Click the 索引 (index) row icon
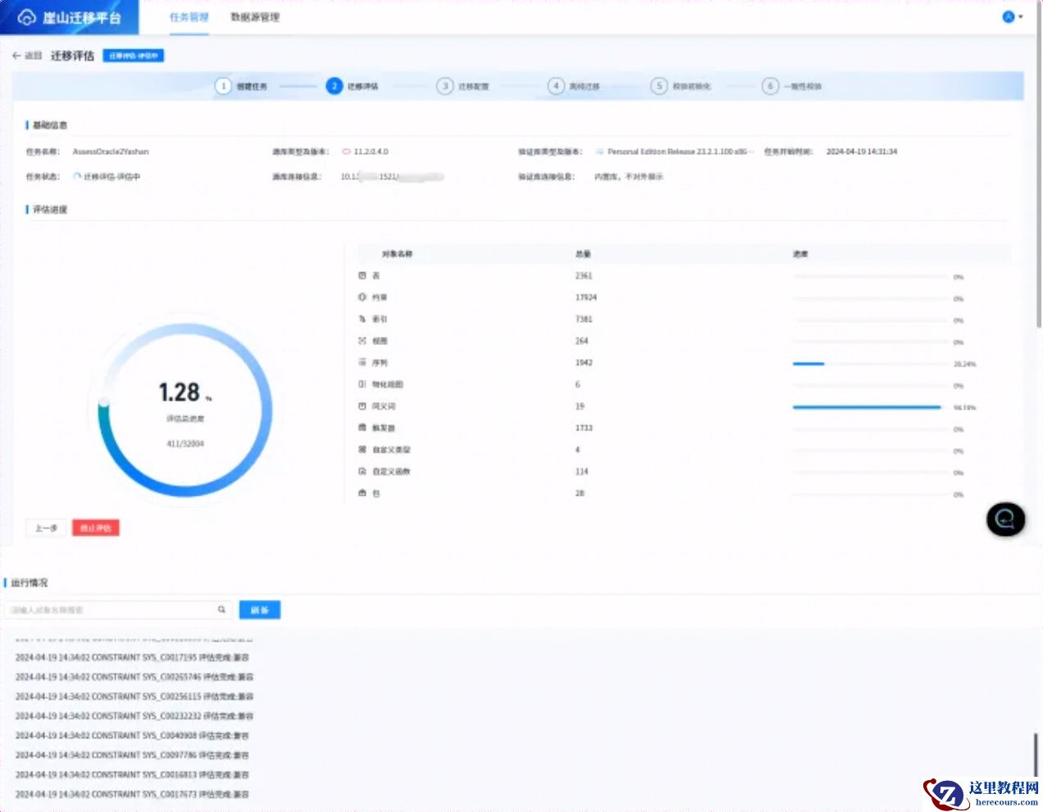This screenshot has width=1043, height=812. [362, 320]
